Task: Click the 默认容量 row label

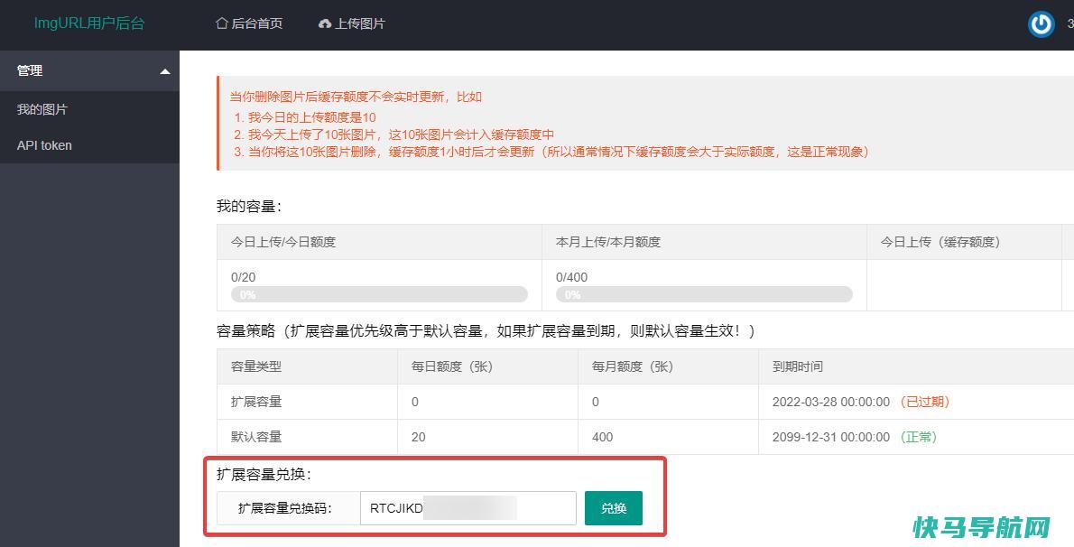Action: 256,437
